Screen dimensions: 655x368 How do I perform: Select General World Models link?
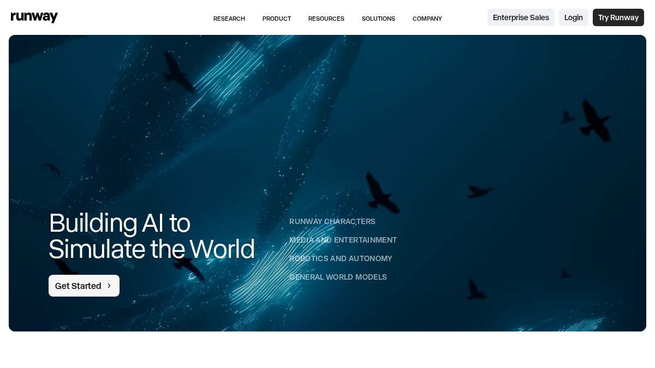tap(338, 277)
